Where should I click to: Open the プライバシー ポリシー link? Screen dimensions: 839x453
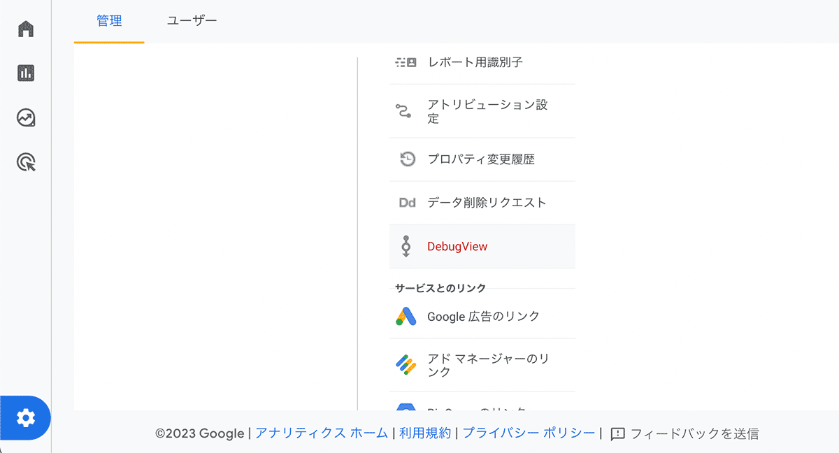click(529, 433)
